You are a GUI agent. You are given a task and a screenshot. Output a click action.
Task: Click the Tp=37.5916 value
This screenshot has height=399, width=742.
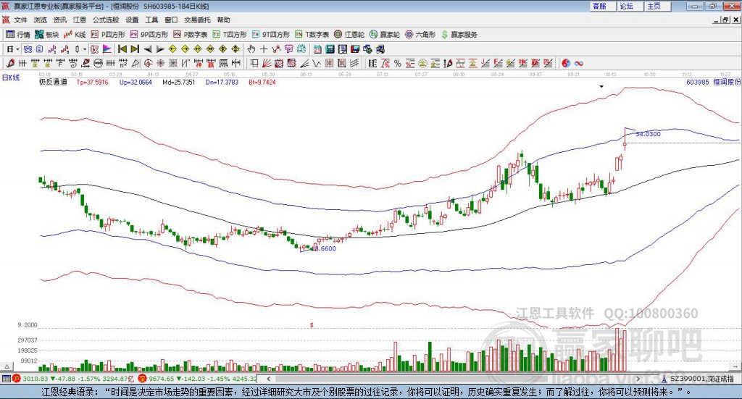(92, 83)
